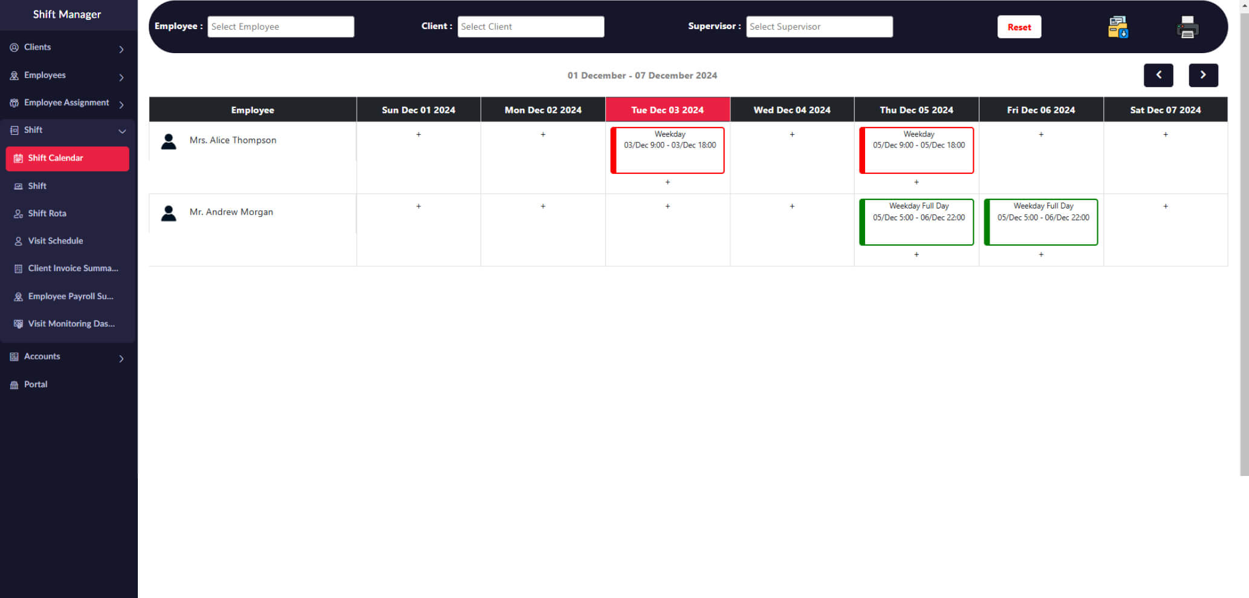Screen dimensions: 1249x598
Task: Click the Clients sidebar icon
Action: [14, 47]
